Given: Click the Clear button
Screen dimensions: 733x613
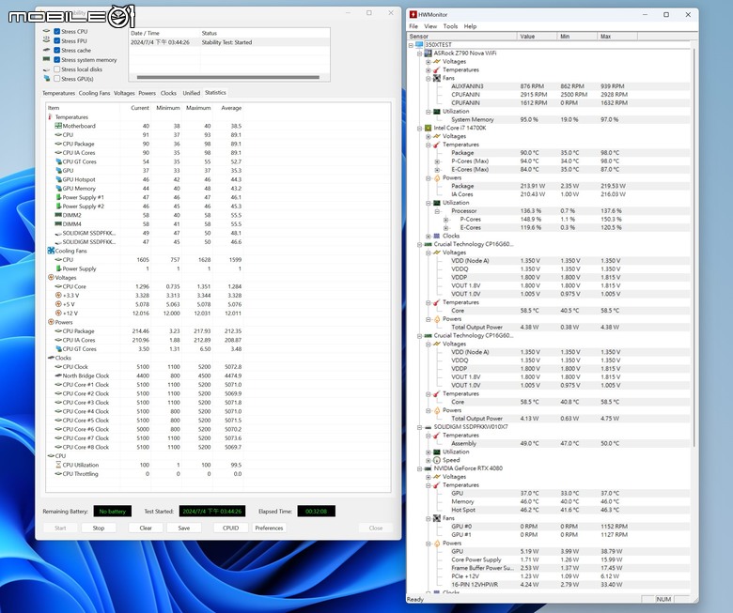Looking at the screenshot, I should [x=146, y=528].
